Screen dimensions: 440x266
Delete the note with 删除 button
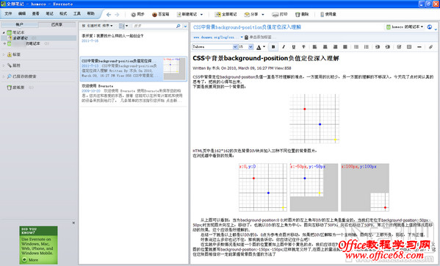(x=302, y=14)
